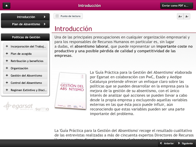Go to the home screen icon
The width and height of the screenshot is (196, 147).
7,6
